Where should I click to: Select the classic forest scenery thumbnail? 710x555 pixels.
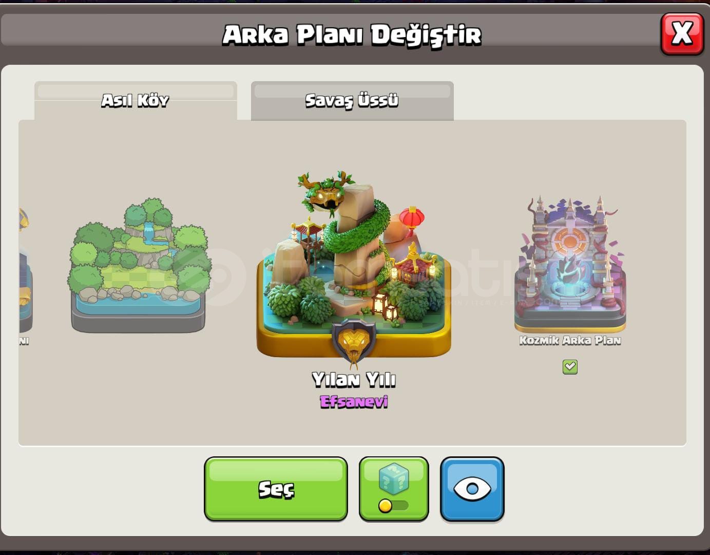[x=139, y=266]
